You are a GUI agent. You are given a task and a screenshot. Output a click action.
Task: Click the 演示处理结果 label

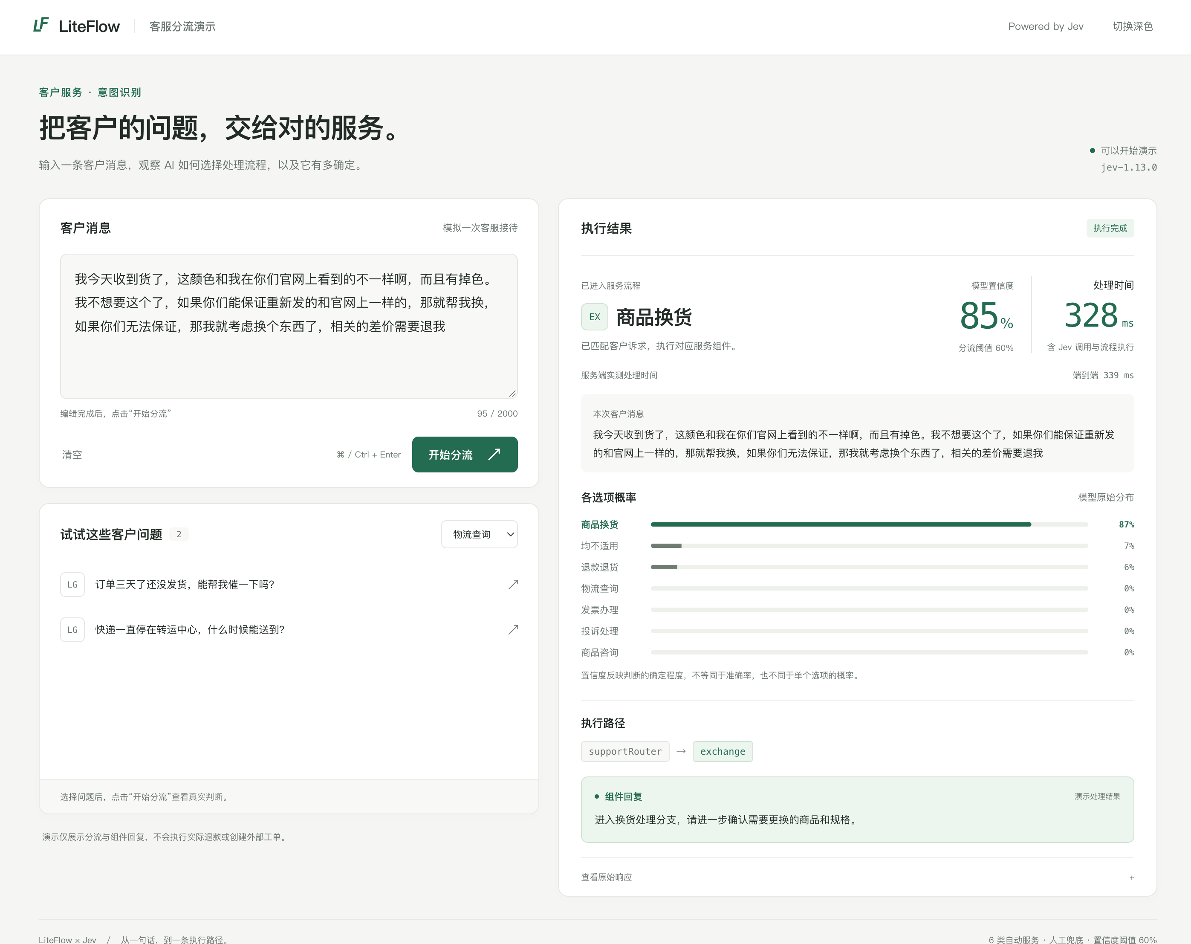1097,796
